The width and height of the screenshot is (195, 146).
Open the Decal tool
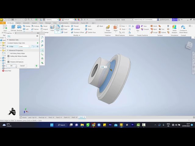pyautogui.click(x=44, y=26)
